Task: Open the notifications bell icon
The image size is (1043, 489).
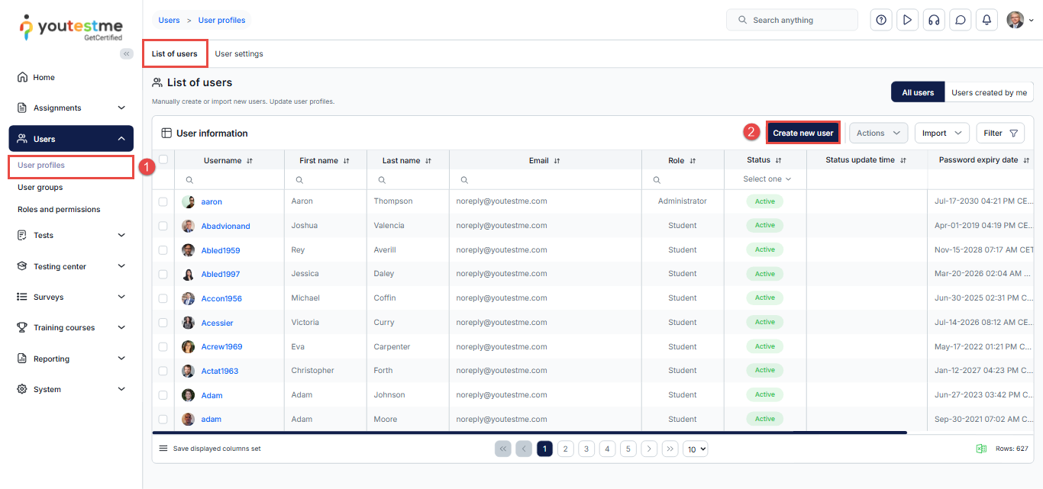Action: [986, 20]
